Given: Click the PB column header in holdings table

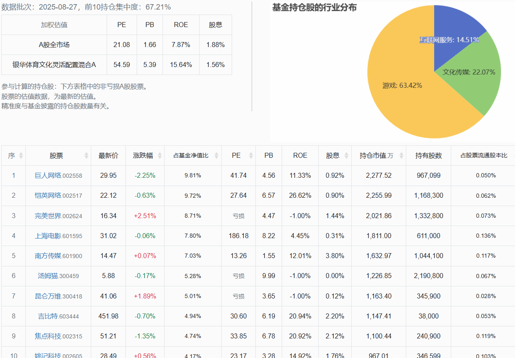Looking at the screenshot, I should 269,156.
